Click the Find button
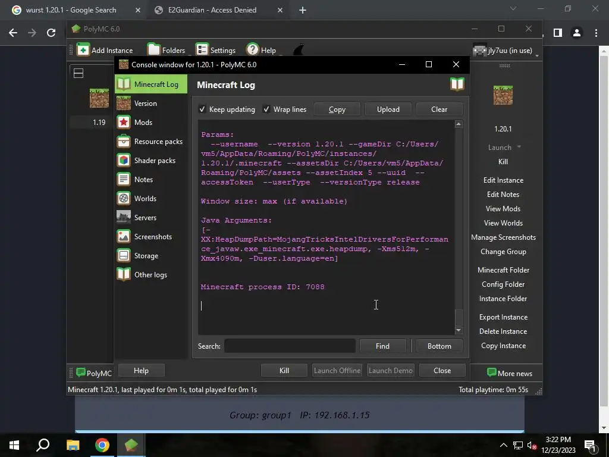The height and width of the screenshot is (457, 609). tap(382, 346)
